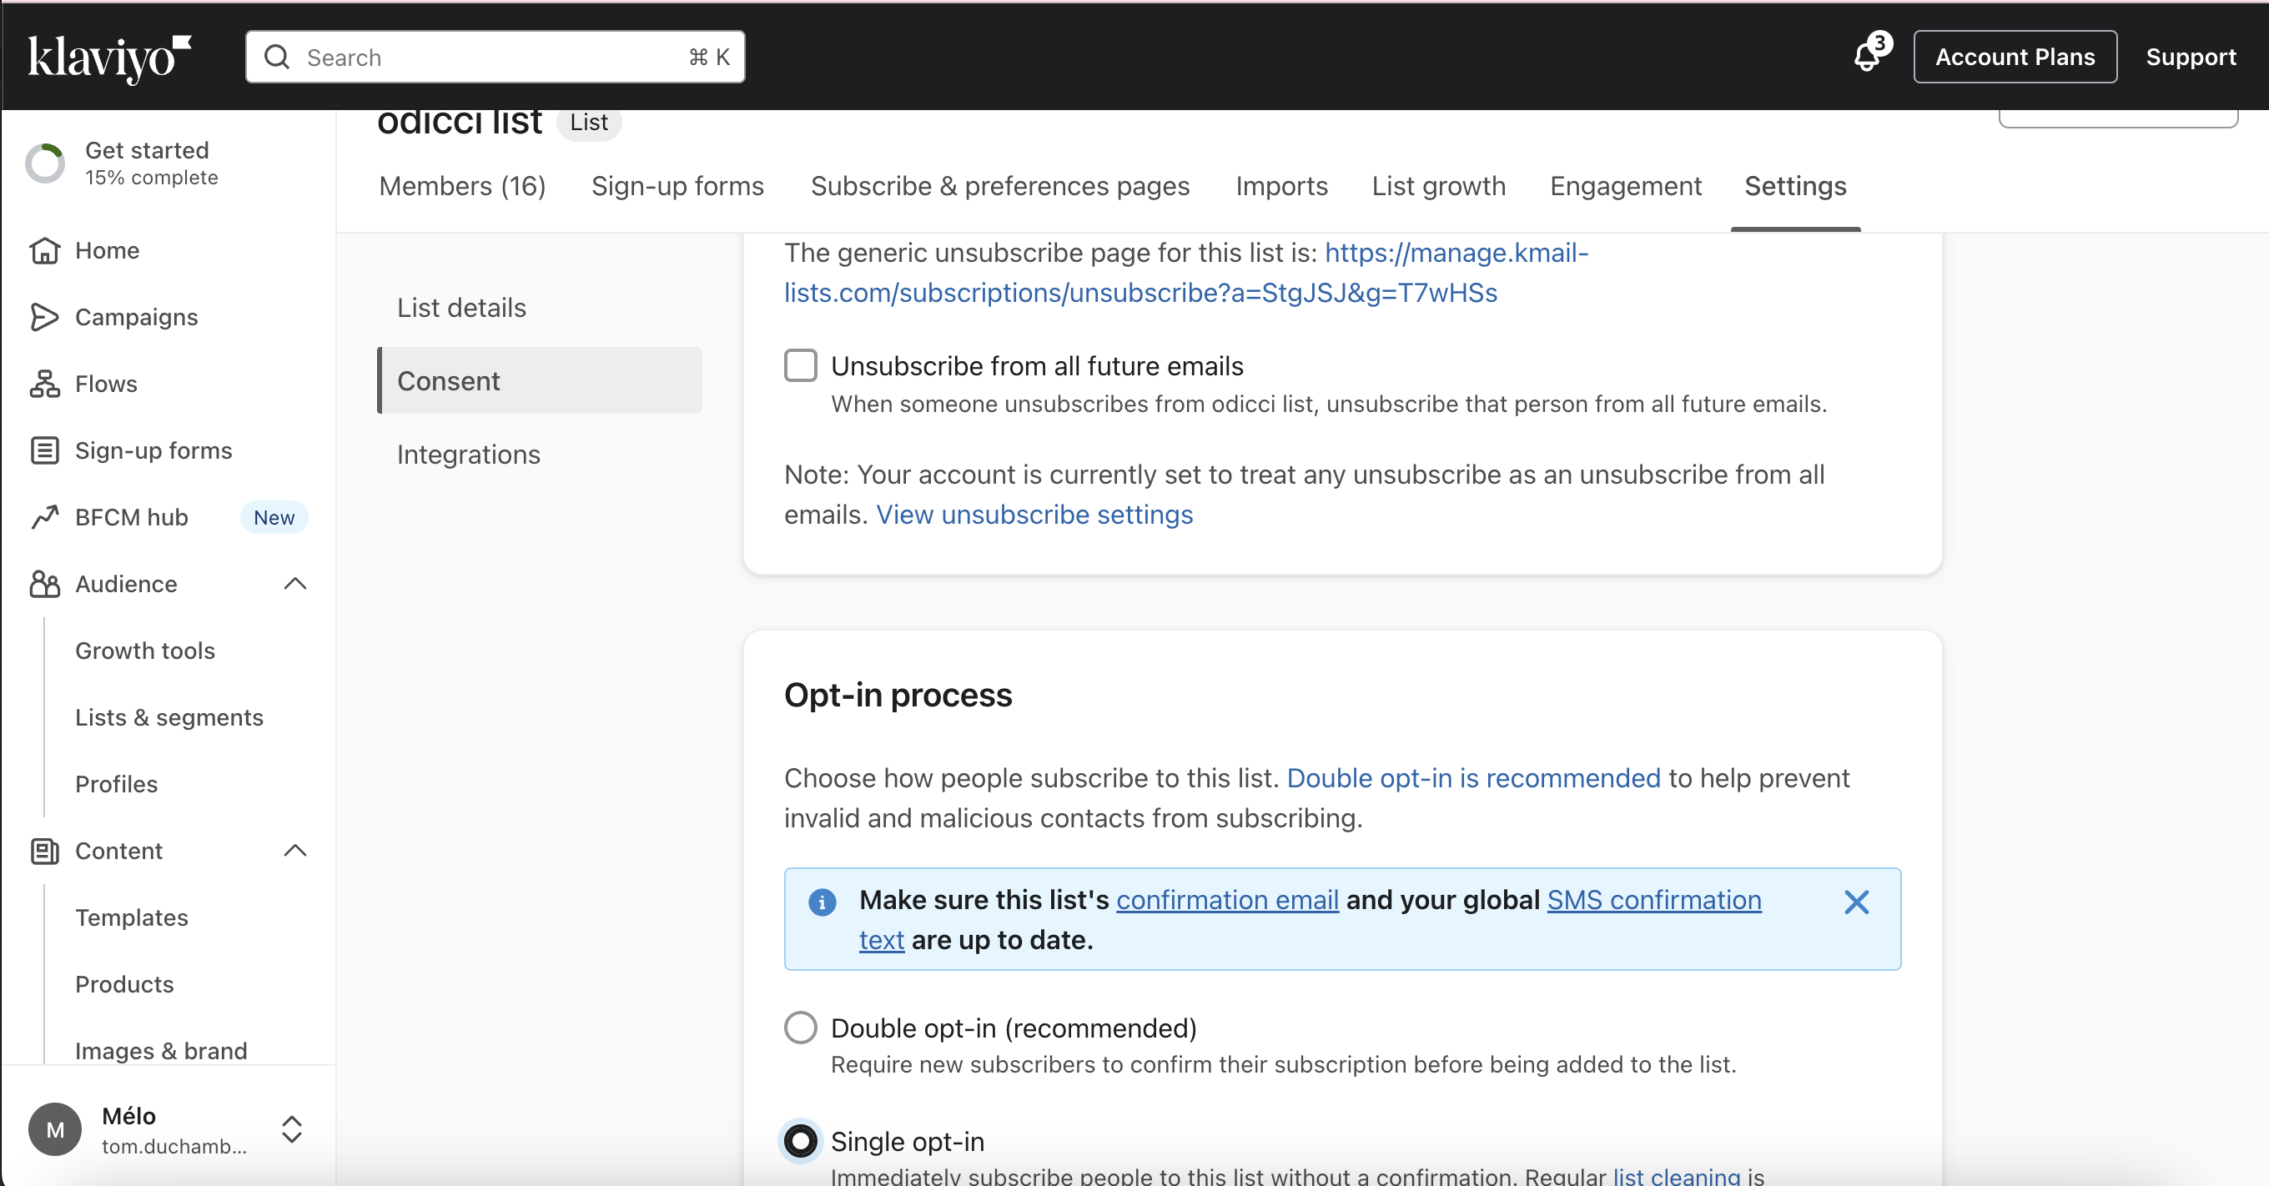Open the Integrations settings section

[x=469, y=455]
